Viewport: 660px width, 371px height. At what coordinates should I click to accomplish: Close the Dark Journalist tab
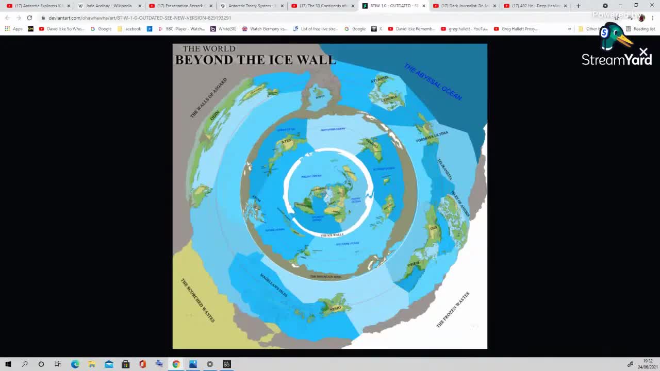pyautogui.click(x=495, y=6)
